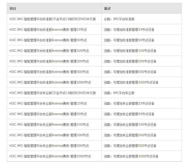Select 可增加标准版管理1000节点设备 cell
The width and height of the screenshot is (190, 165).
[x=141, y=82]
